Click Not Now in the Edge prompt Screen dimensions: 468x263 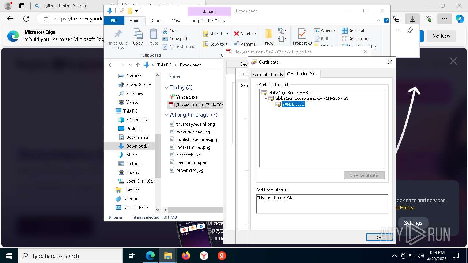tap(441, 36)
